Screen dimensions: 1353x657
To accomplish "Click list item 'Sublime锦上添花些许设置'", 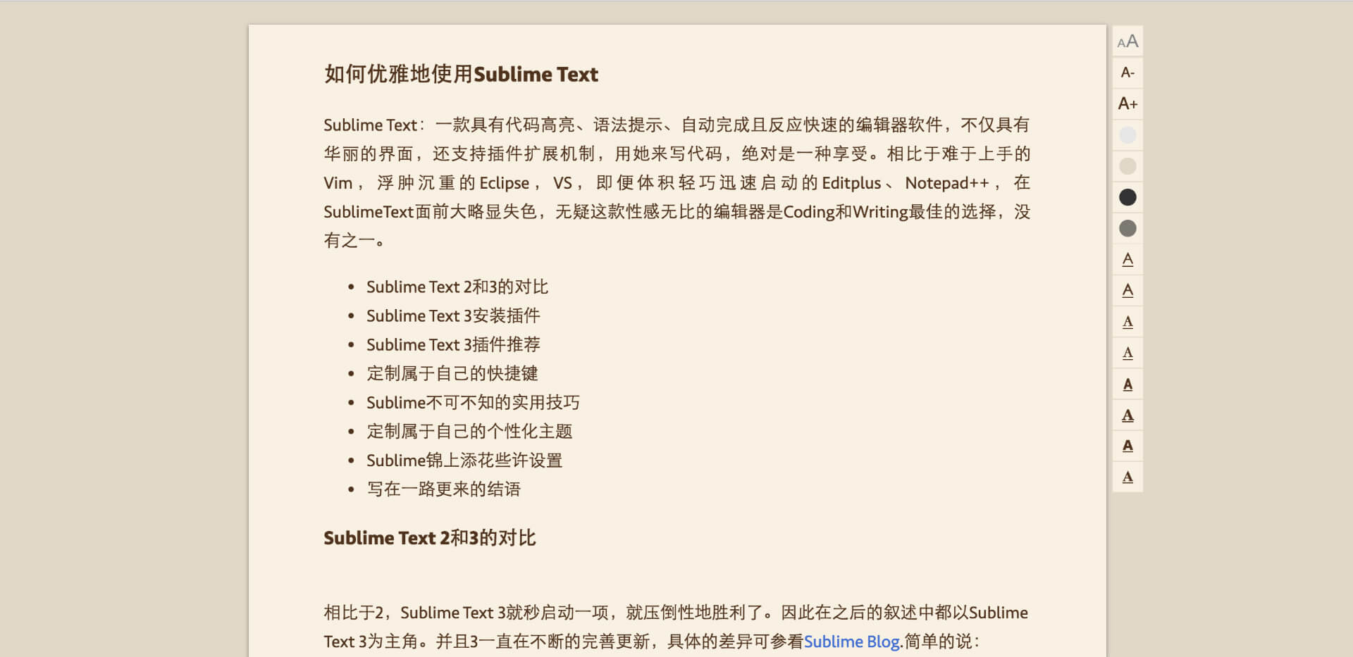I will 464,461.
